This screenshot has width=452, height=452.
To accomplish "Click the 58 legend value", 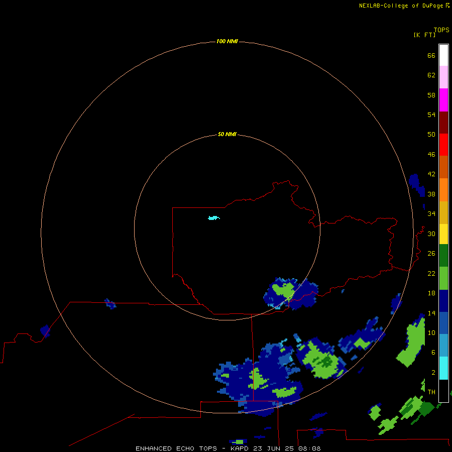I will pyautogui.click(x=431, y=95).
